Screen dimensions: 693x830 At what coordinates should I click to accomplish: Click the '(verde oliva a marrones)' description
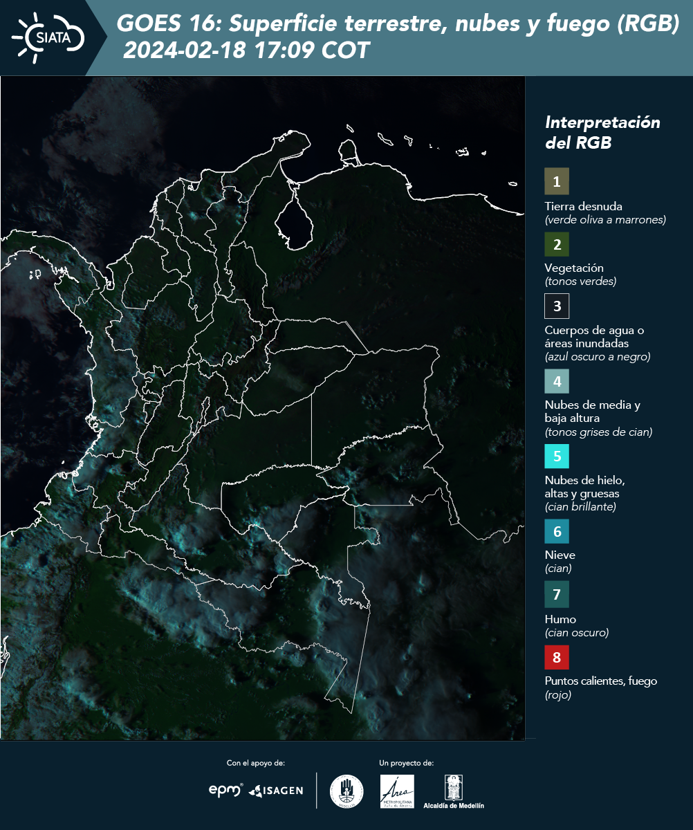click(605, 220)
